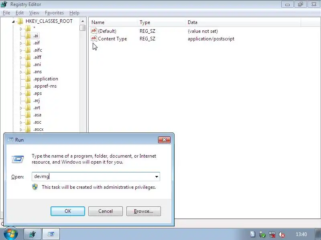Click the large Run program icon
The height and width of the screenshot is (240, 321).
click(x=18, y=159)
